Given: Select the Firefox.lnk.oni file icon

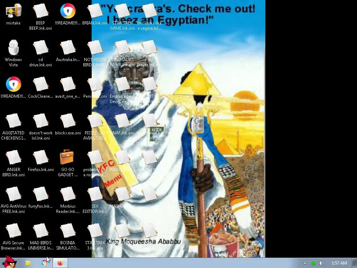Looking at the screenshot, I should tap(40, 157).
